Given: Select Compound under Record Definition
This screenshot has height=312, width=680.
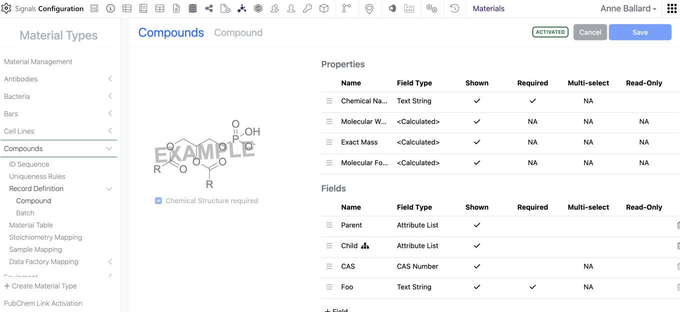Looking at the screenshot, I should [33, 201].
